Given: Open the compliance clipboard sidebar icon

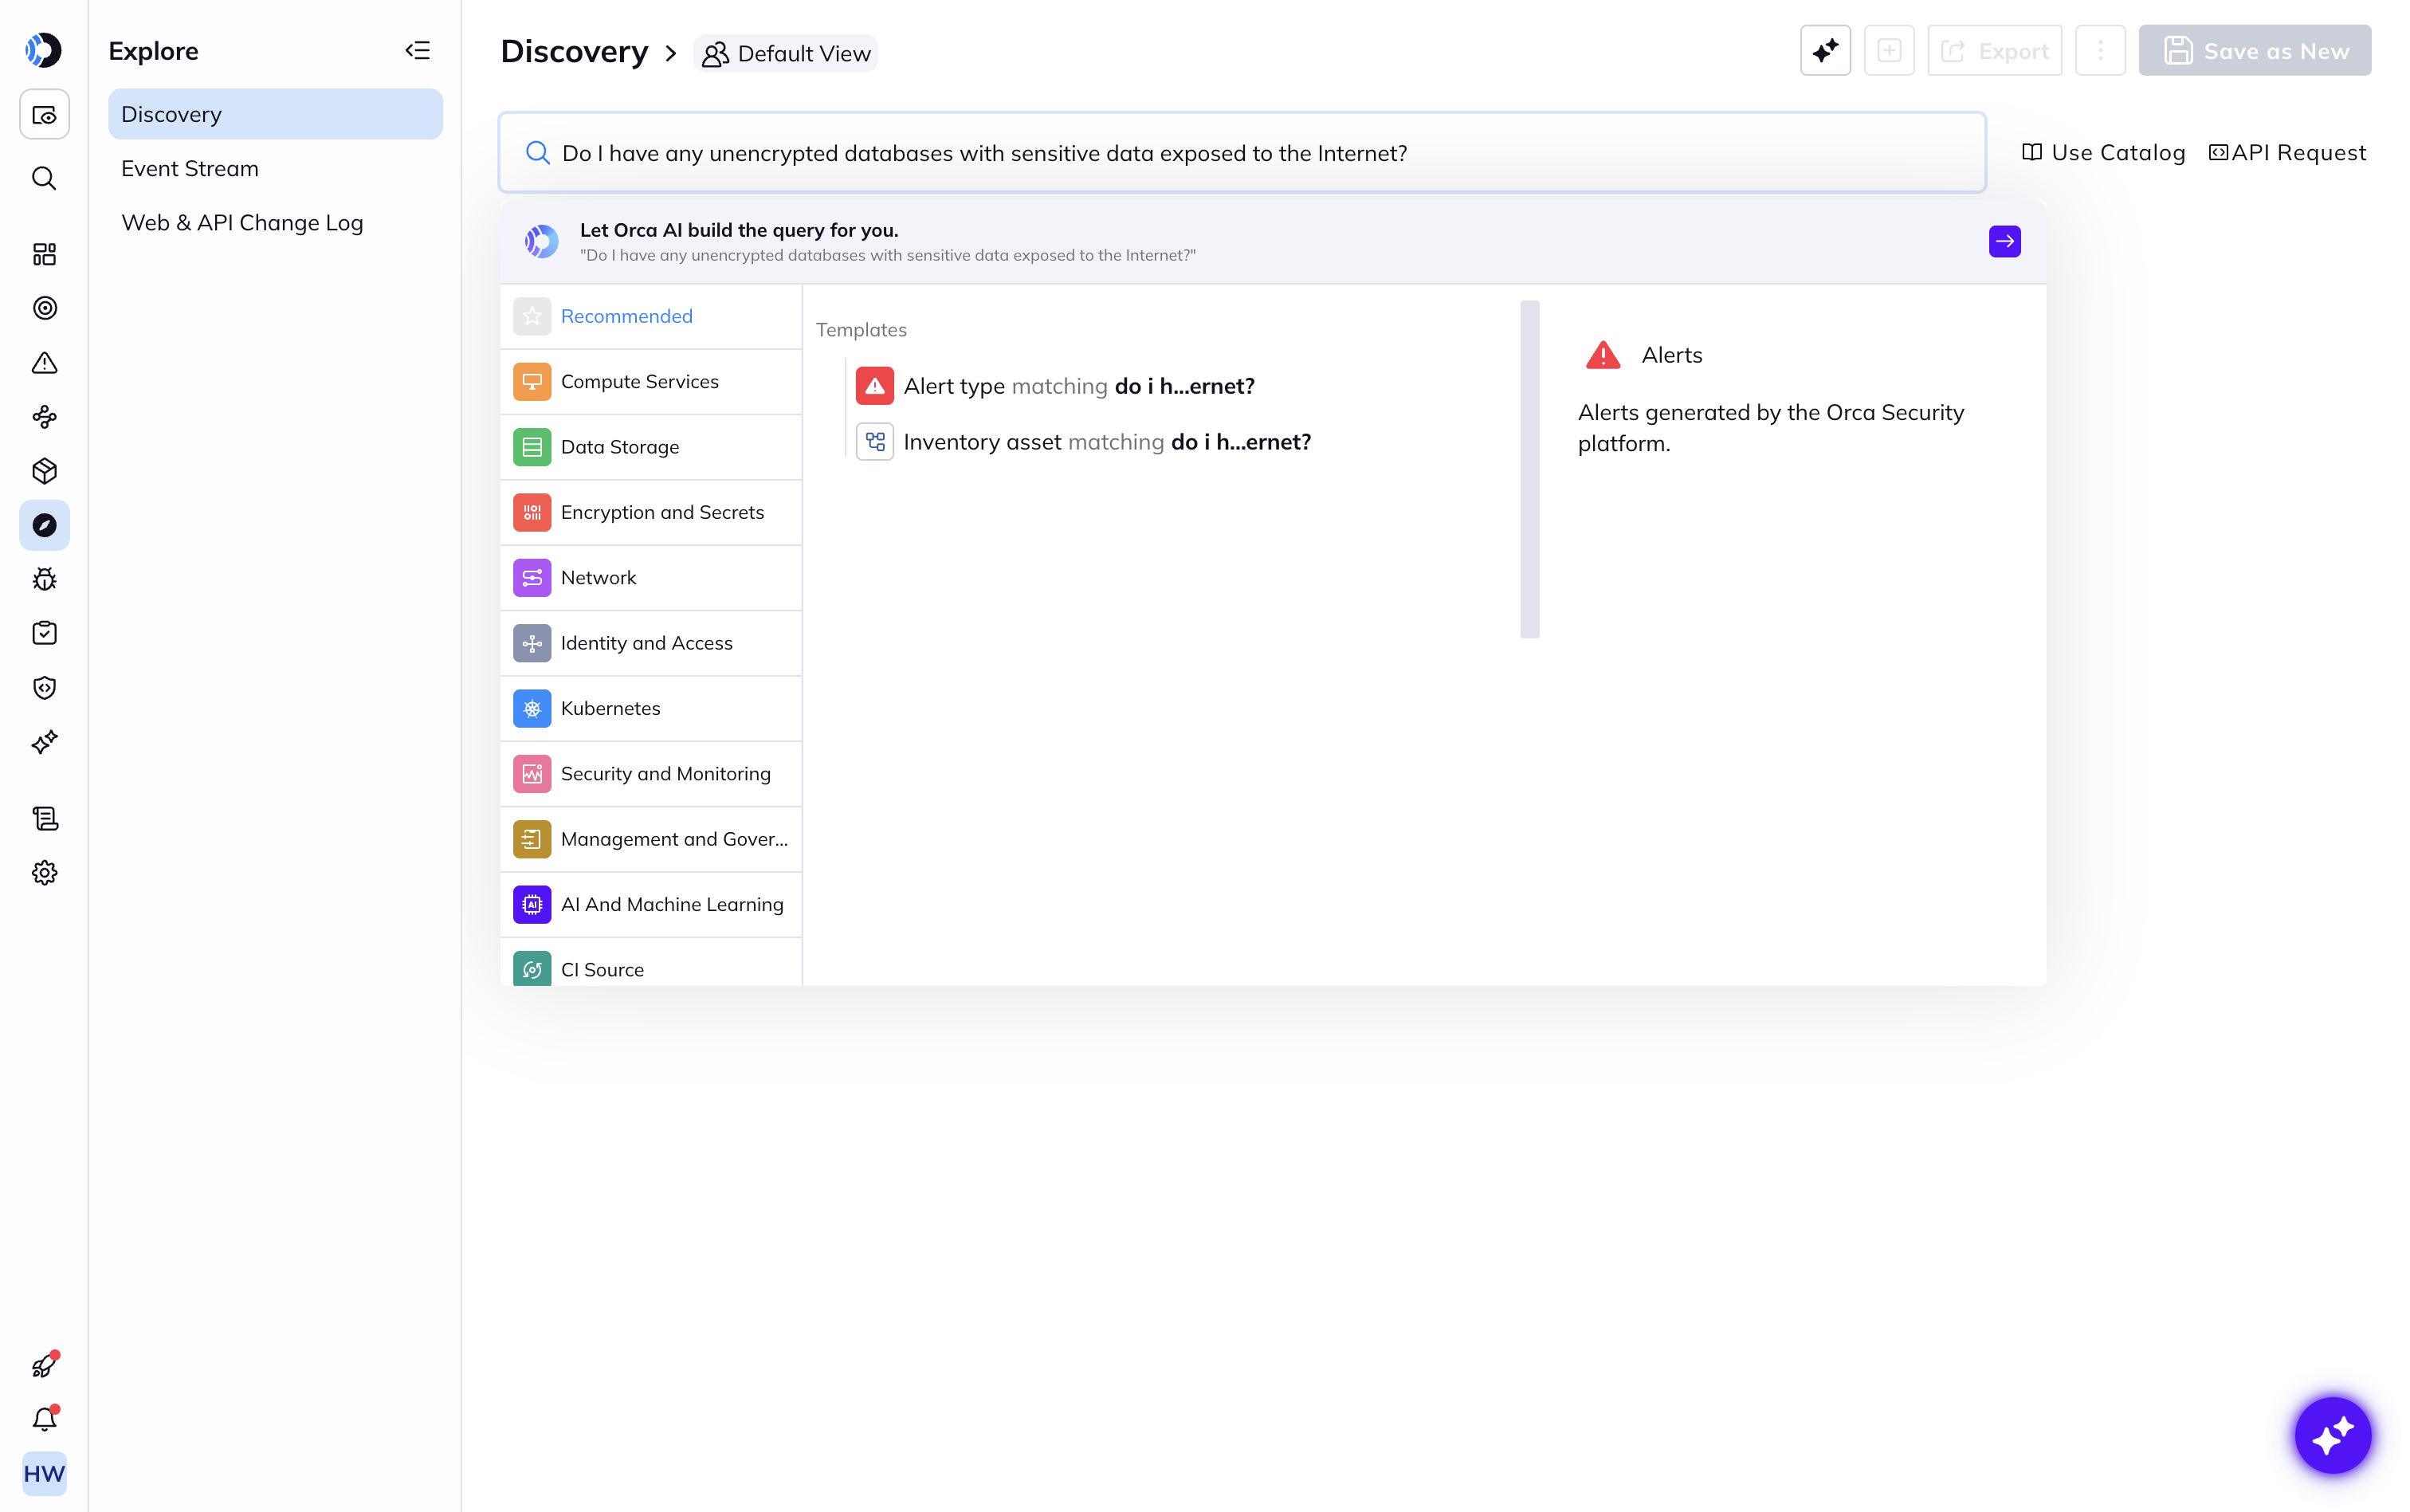Looking at the screenshot, I should (x=44, y=633).
